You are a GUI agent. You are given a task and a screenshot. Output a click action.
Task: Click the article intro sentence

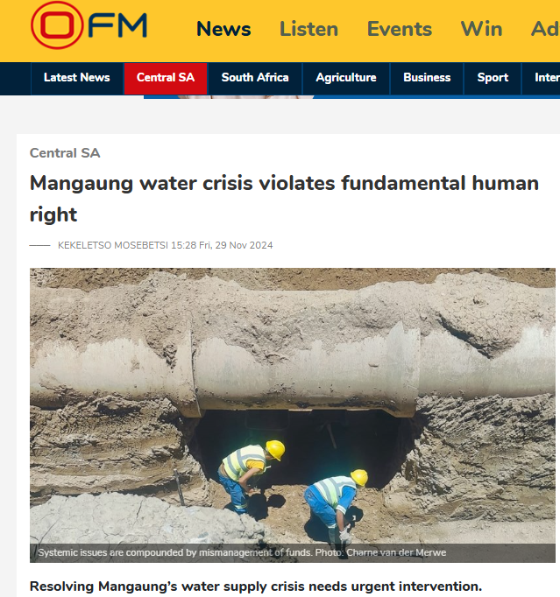(x=256, y=586)
